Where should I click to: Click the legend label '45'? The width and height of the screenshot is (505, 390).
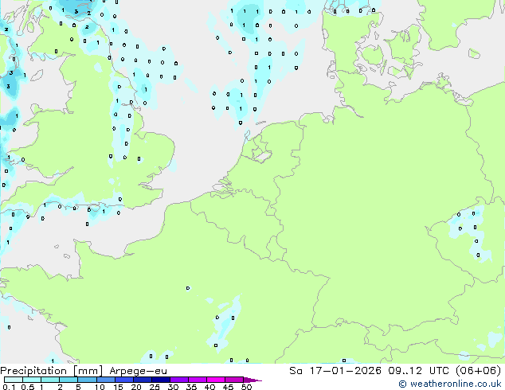coord(228,387)
